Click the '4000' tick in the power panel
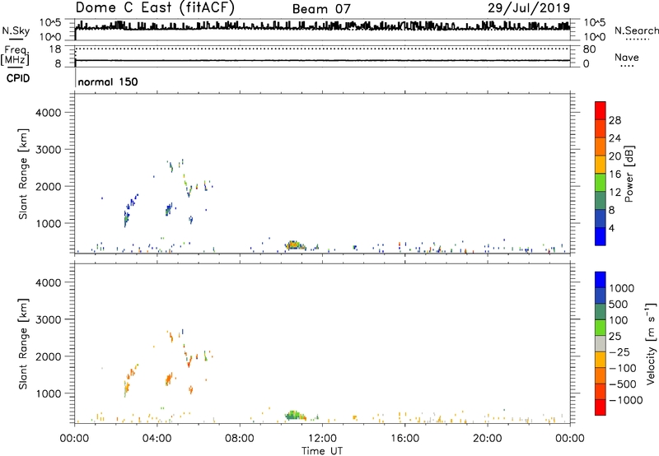 49,113
